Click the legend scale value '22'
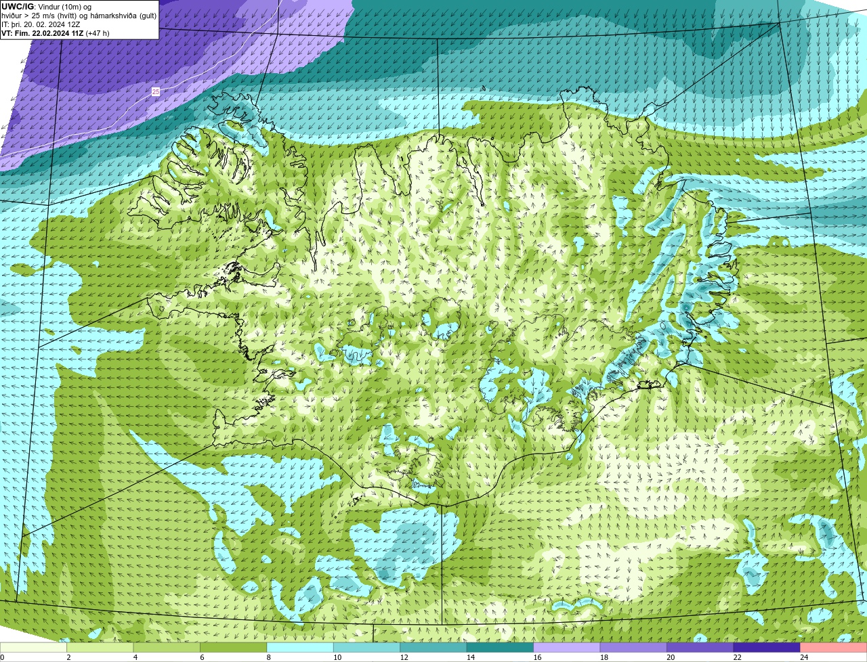Viewport: 867px width, 662px height. click(x=738, y=657)
